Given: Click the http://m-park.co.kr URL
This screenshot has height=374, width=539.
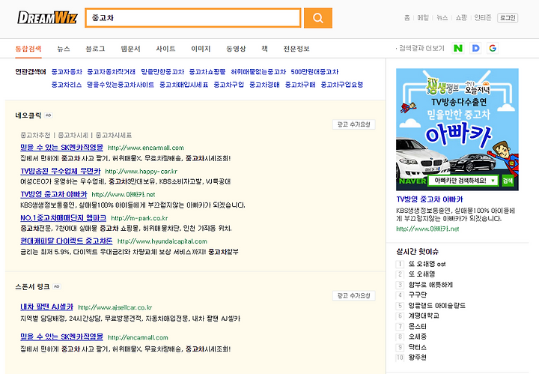Looking at the screenshot, I should click(139, 218).
